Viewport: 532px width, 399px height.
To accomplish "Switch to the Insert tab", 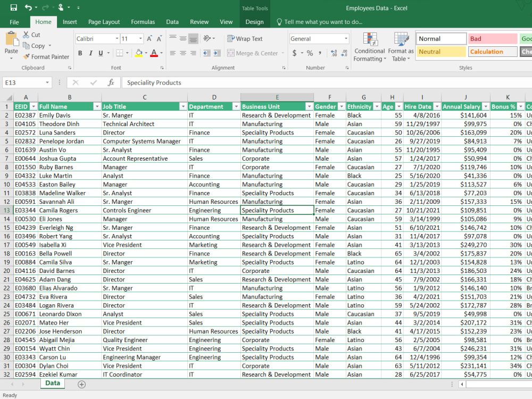I will pyautogui.click(x=70, y=22).
